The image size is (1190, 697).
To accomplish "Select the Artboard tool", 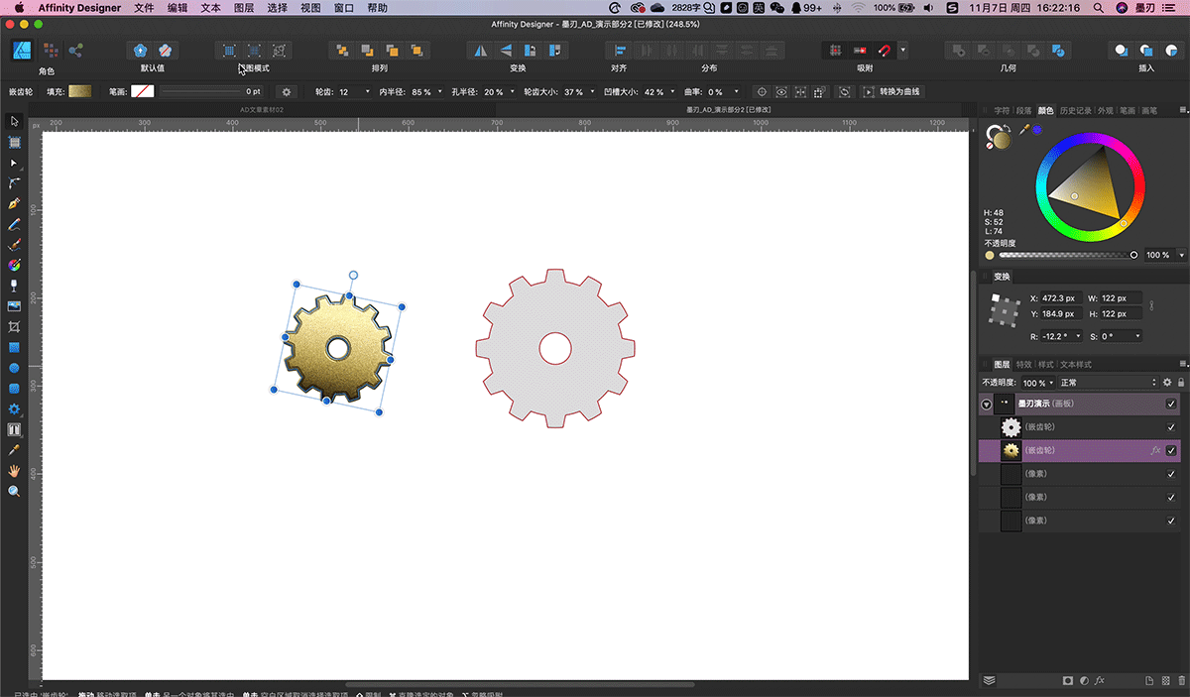I will pyautogui.click(x=14, y=142).
